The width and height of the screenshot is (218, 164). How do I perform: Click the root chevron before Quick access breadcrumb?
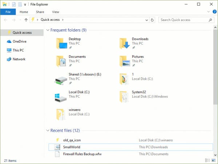tap(37, 20)
